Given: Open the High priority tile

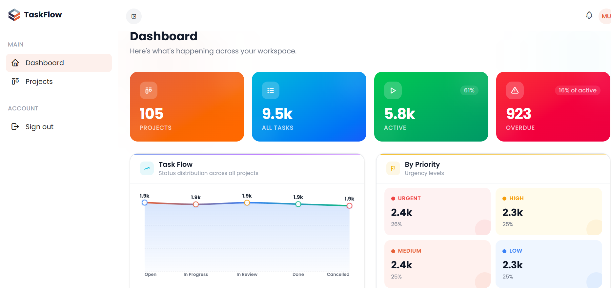Looking at the screenshot, I should pyautogui.click(x=549, y=211).
